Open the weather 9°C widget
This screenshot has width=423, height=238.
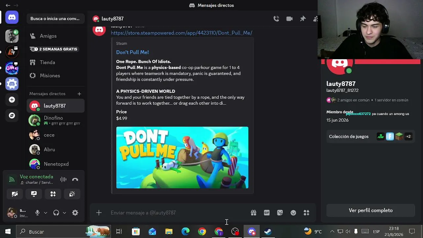point(313,232)
